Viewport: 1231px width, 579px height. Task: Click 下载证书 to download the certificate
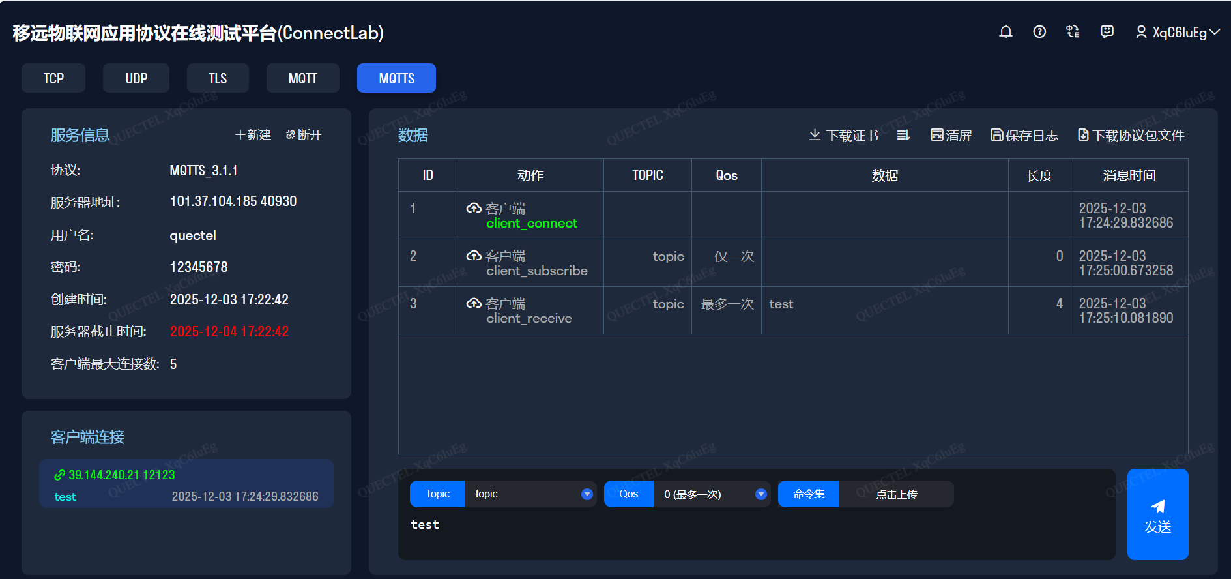click(843, 135)
